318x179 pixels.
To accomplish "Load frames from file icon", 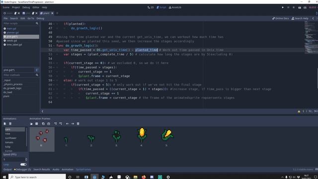I will (31, 124).
